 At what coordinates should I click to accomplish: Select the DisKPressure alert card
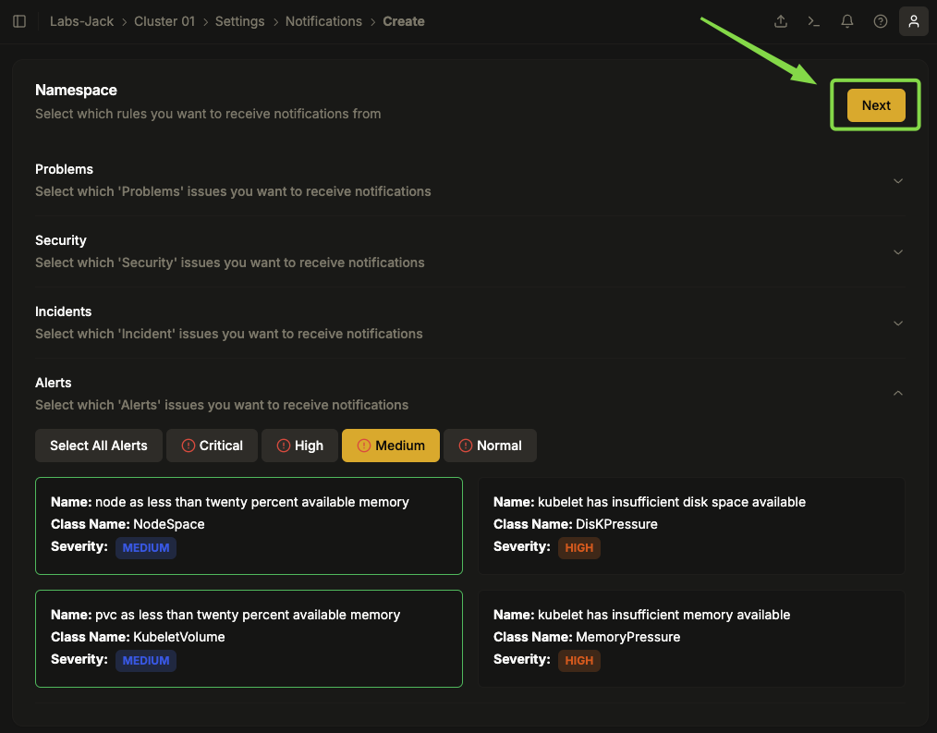click(x=691, y=526)
